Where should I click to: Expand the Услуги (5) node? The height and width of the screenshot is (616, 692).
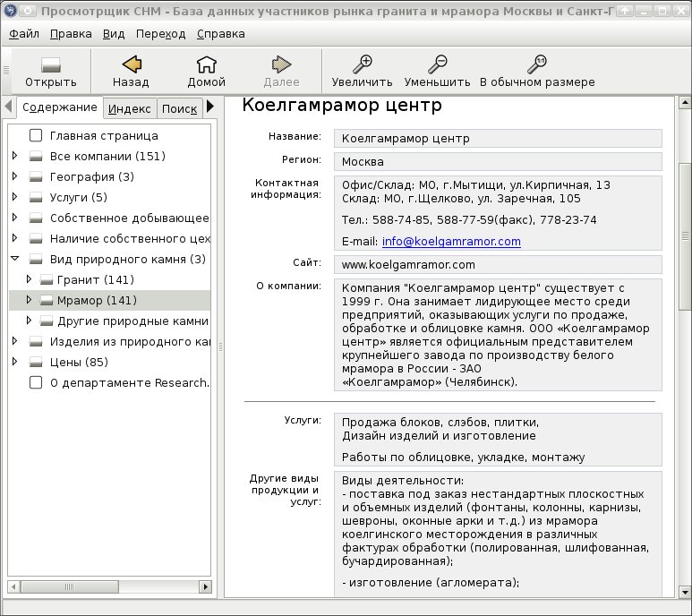[x=14, y=197]
